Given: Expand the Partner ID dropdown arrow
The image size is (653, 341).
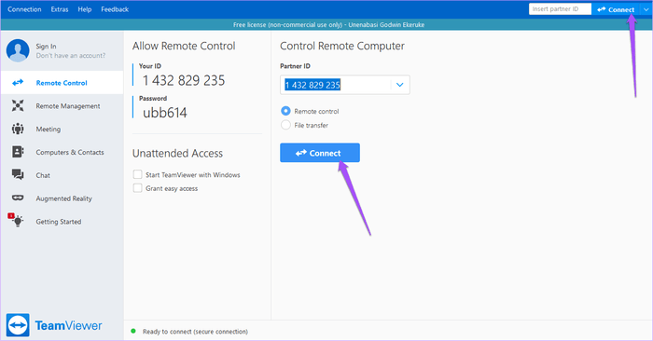Looking at the screenshot, I should (x=400, y=85).
